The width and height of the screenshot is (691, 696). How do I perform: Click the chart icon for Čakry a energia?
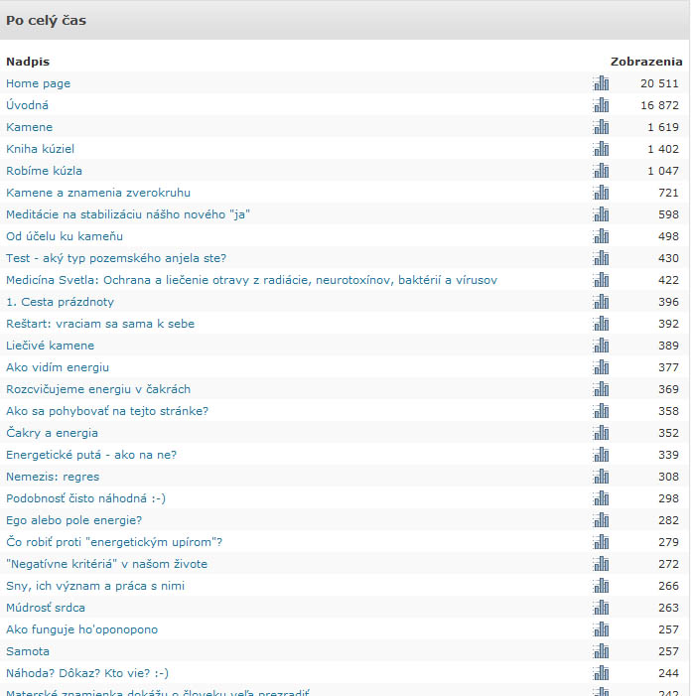[601, 433]
